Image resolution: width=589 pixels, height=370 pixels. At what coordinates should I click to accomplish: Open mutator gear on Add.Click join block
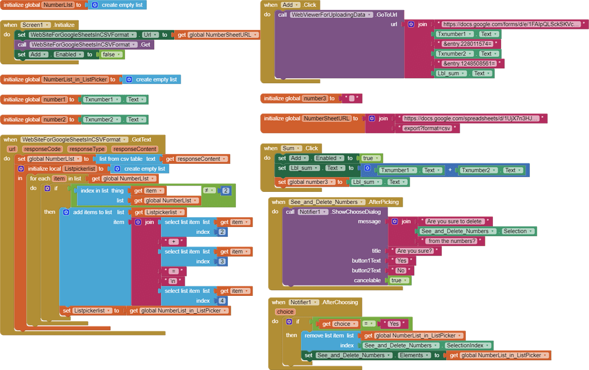(411, 25)
